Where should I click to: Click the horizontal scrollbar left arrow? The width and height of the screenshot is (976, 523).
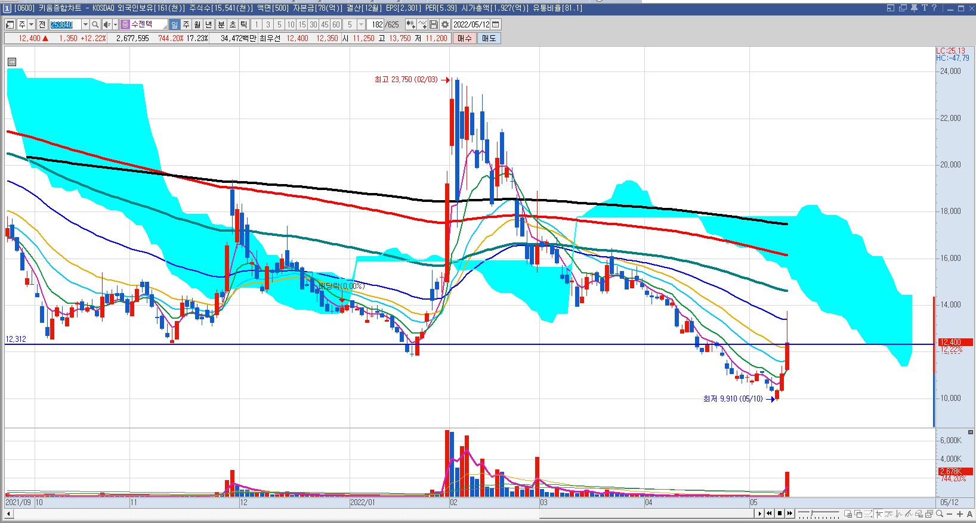click(8, 513)
